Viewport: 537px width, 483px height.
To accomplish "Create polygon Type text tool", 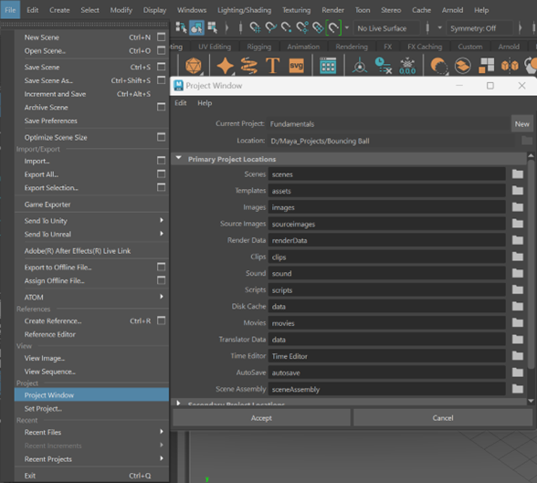I will 272,66.
